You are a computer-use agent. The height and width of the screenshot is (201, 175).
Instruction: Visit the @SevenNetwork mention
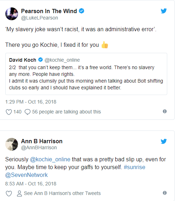26,175
